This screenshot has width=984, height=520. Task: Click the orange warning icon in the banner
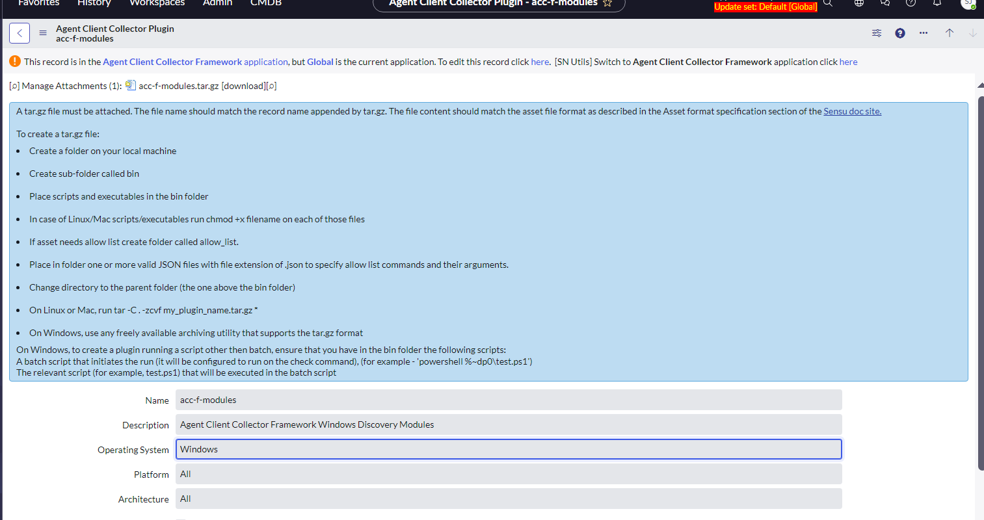(15, 62)
